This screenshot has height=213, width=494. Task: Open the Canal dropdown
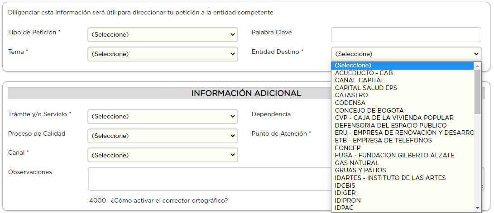[163, 155]
